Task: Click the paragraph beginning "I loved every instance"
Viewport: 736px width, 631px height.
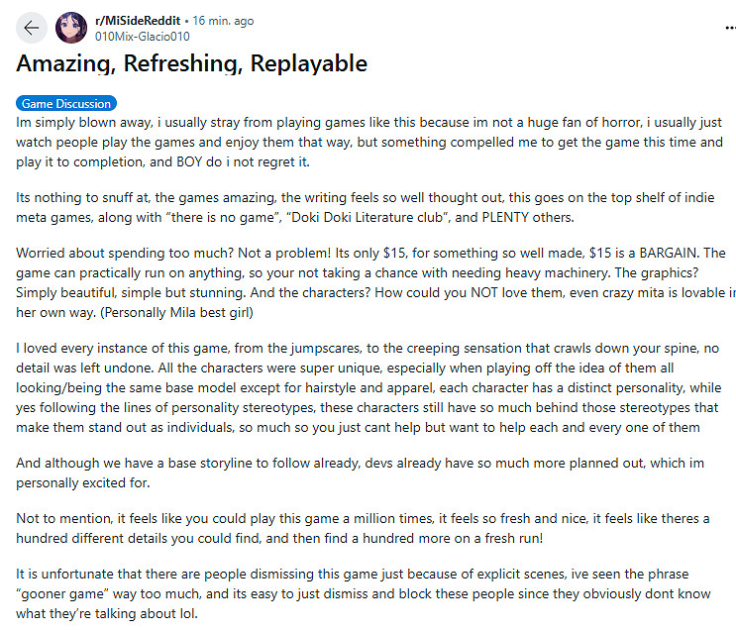Action: pyautogui.click(x=367, y=388)
